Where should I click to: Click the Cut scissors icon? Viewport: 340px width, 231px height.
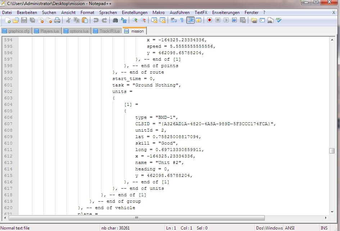coord(68,20)
